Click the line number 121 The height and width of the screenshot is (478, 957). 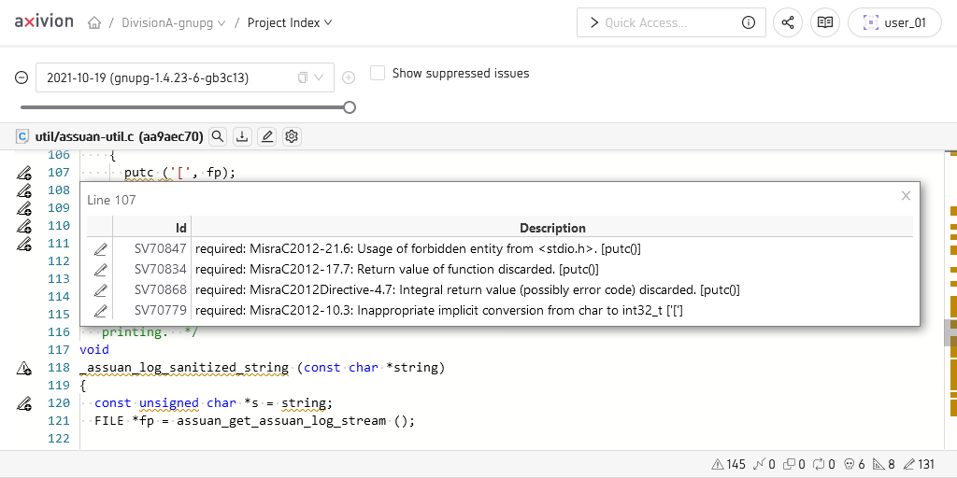(59, 421)
